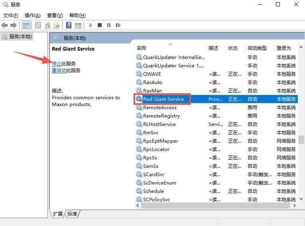305x226 pixels.
Task: Click the 停止 link to stop service
Action: coord(57,63)
